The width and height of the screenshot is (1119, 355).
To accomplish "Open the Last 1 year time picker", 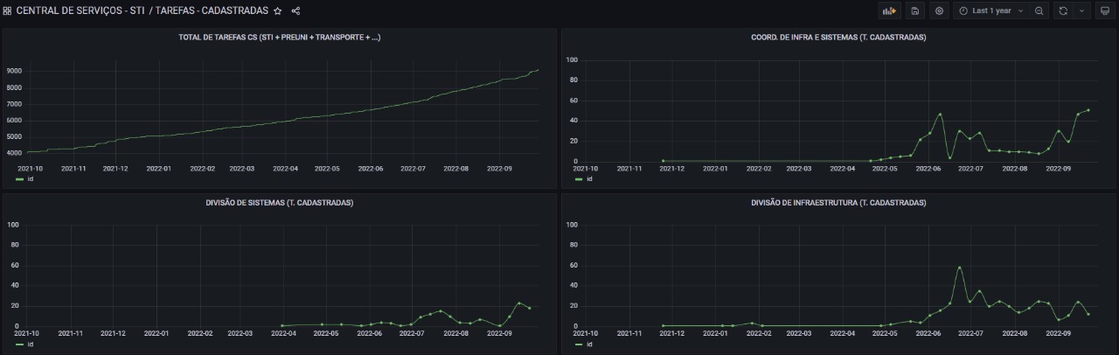I will tap(991, 10).
